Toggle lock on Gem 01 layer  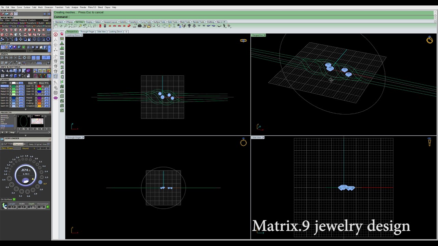pyautogui.click(x=17, y=98)
